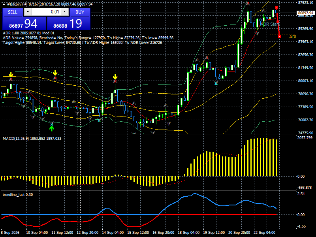Click the 16 Sep 20:00 time label

coord(164,232)
